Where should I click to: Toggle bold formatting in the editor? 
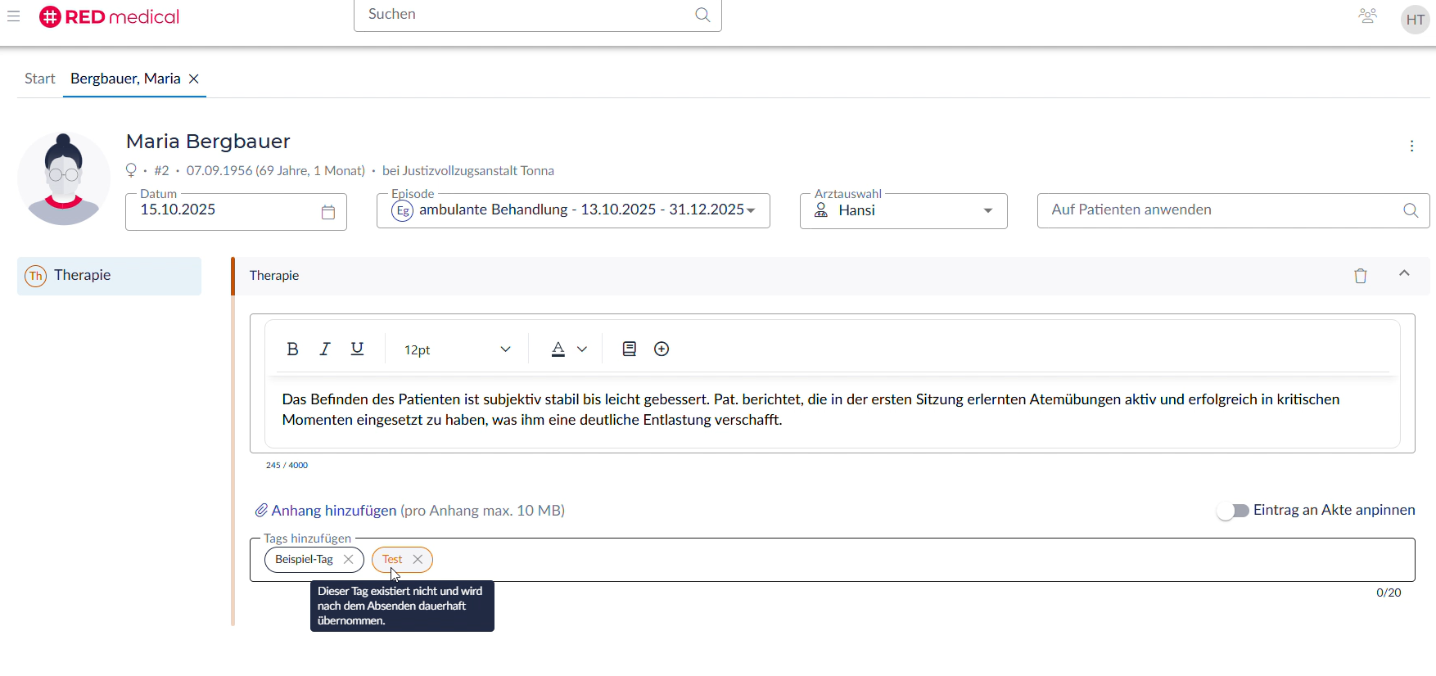coord(292,349)
